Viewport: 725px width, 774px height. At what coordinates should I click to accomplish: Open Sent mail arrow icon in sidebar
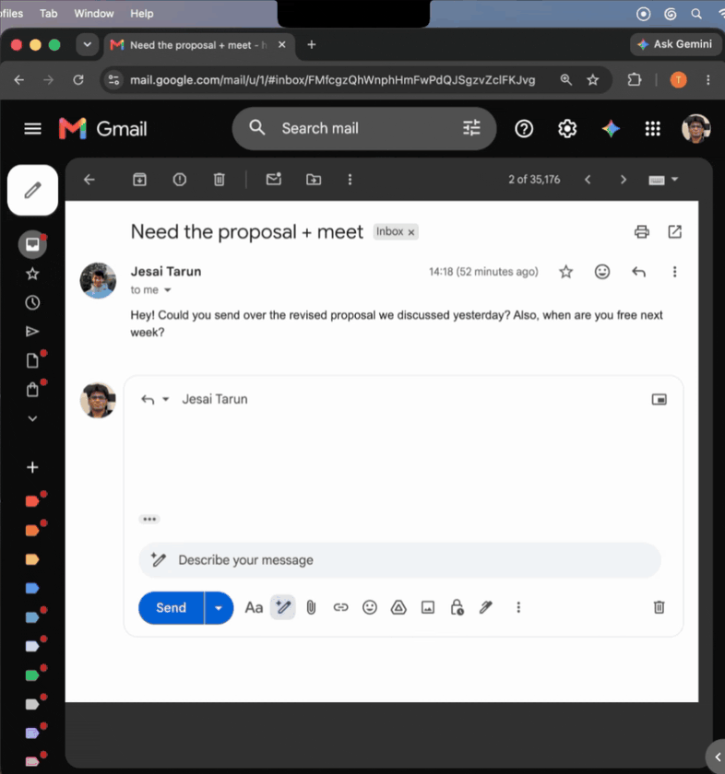32,331
